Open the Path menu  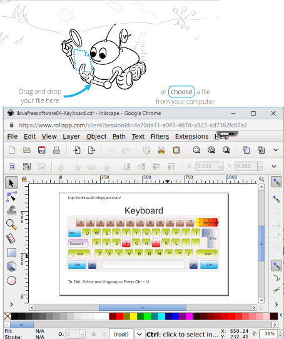[119, 137]
